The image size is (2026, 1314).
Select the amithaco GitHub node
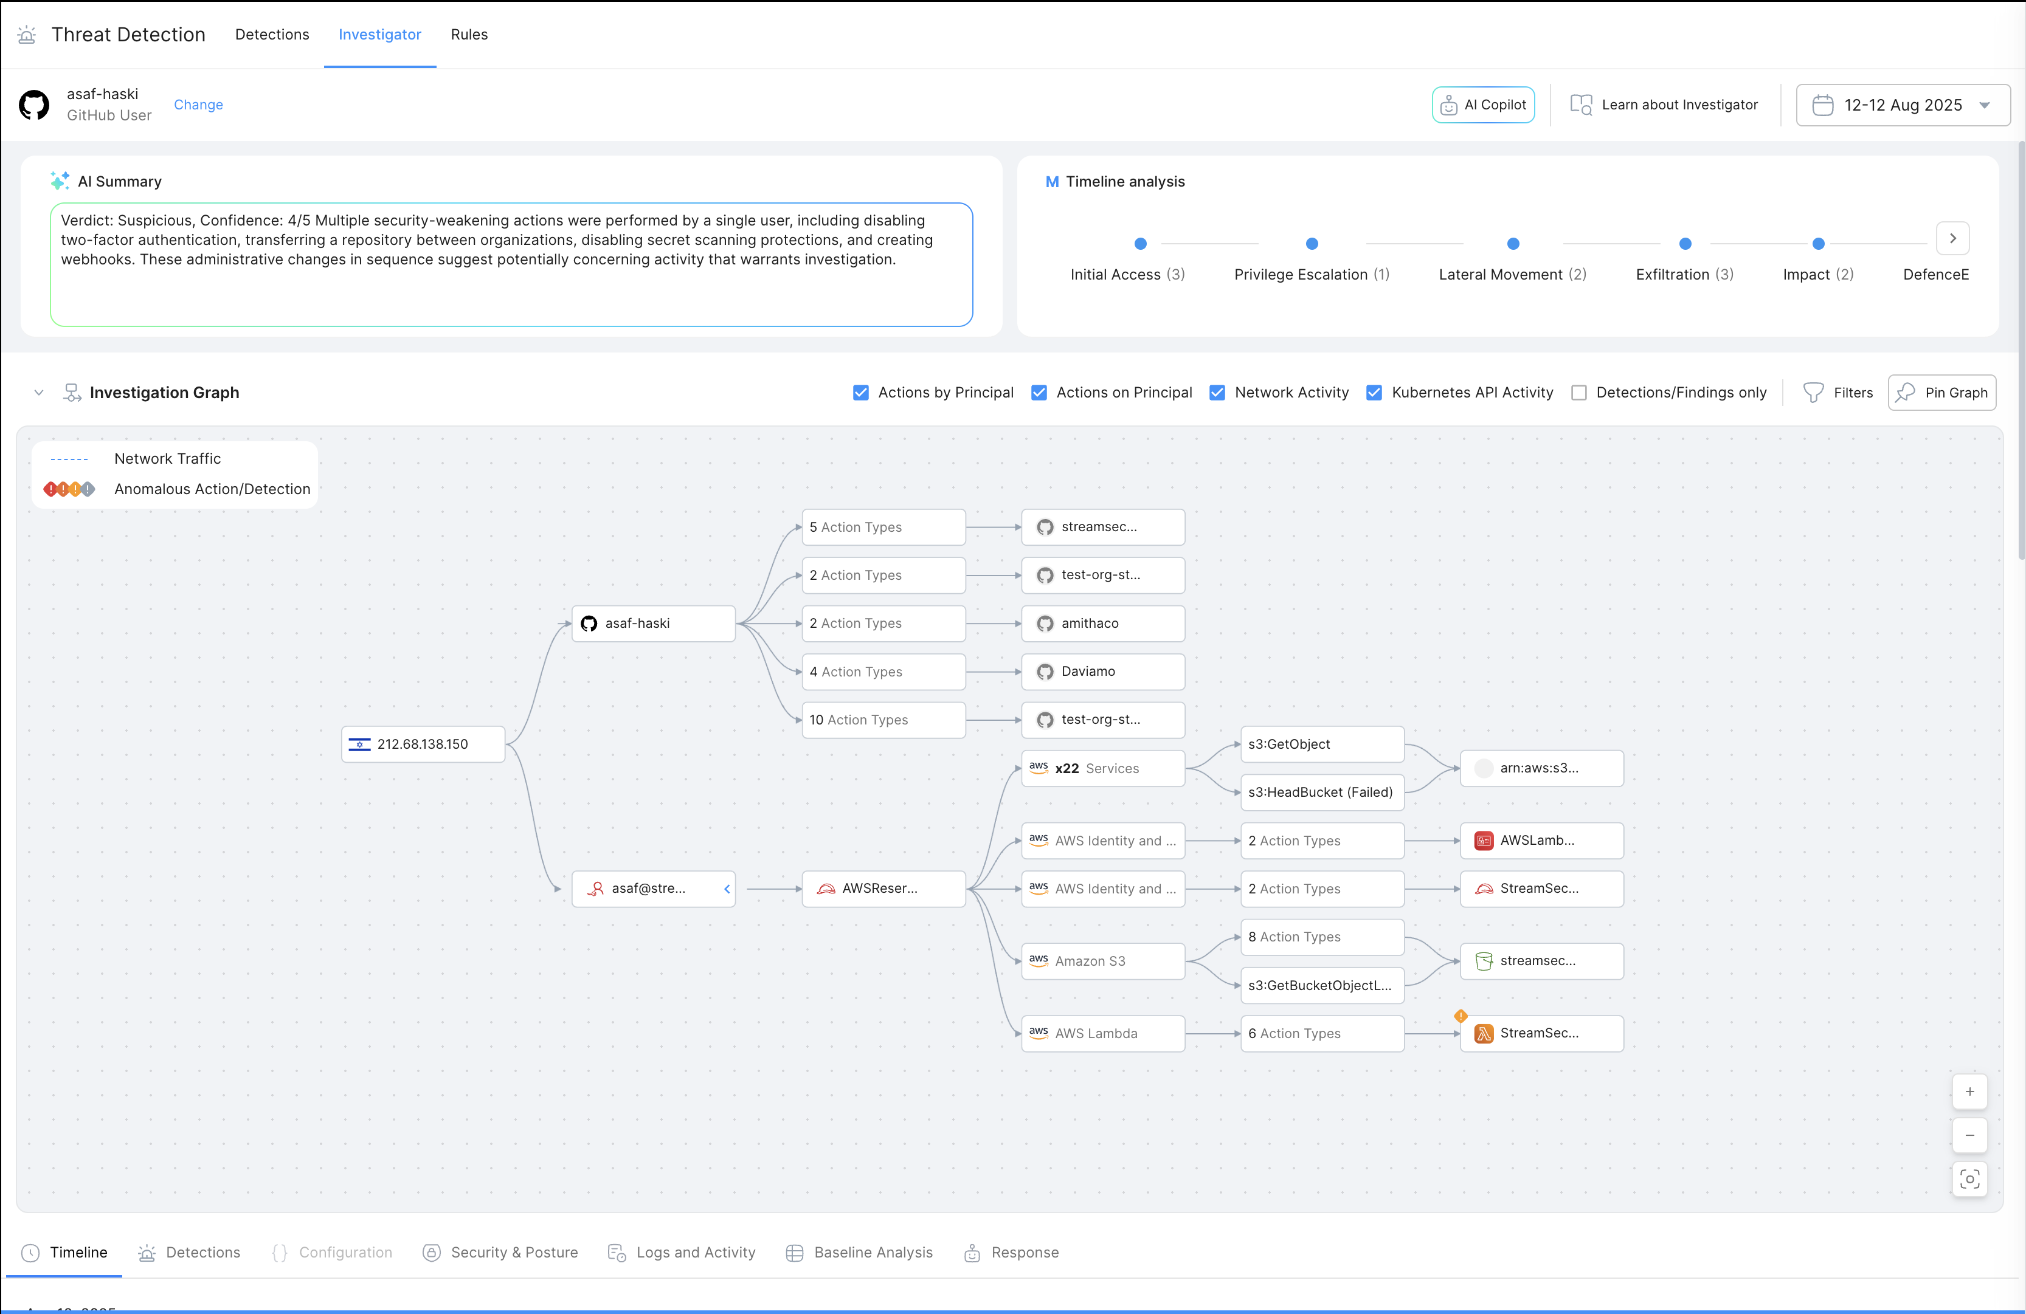point(1102,624)
